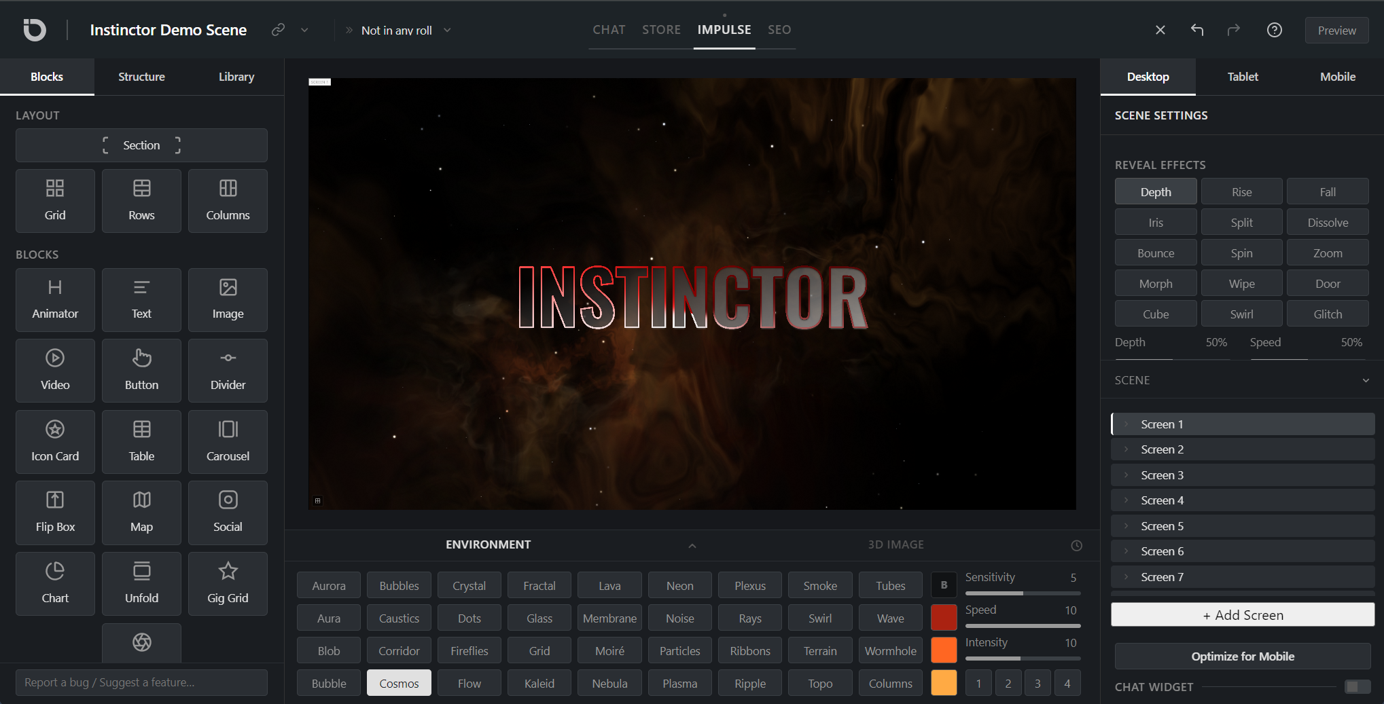This screenshot has height=704, width=1384.
Task: Open the dark red color swatch
Action: pyautogui.click(x=944, y=617)
